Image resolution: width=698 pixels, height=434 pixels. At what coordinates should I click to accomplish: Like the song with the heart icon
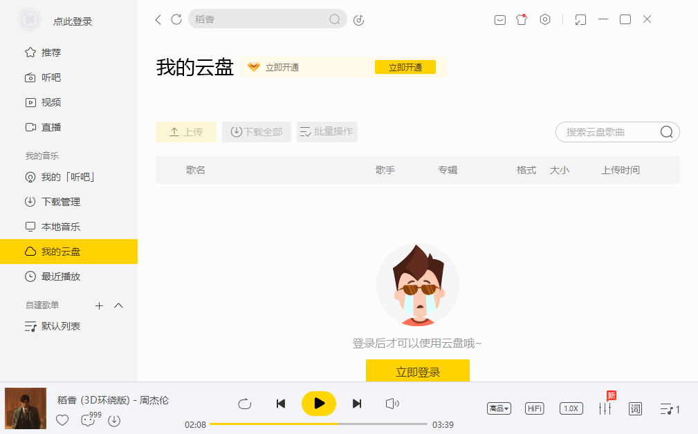tap(62, 419)
